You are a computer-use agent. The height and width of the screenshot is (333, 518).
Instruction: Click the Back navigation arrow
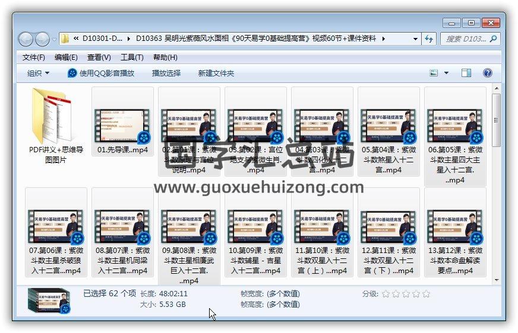[26, 39]
